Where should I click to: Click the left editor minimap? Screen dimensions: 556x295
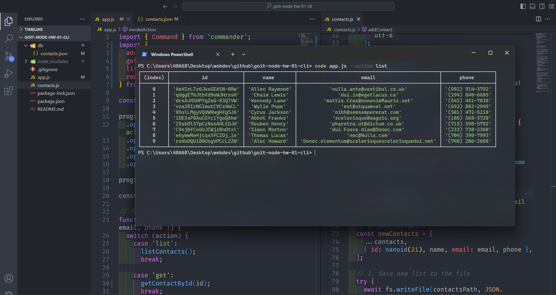point(307,40)
